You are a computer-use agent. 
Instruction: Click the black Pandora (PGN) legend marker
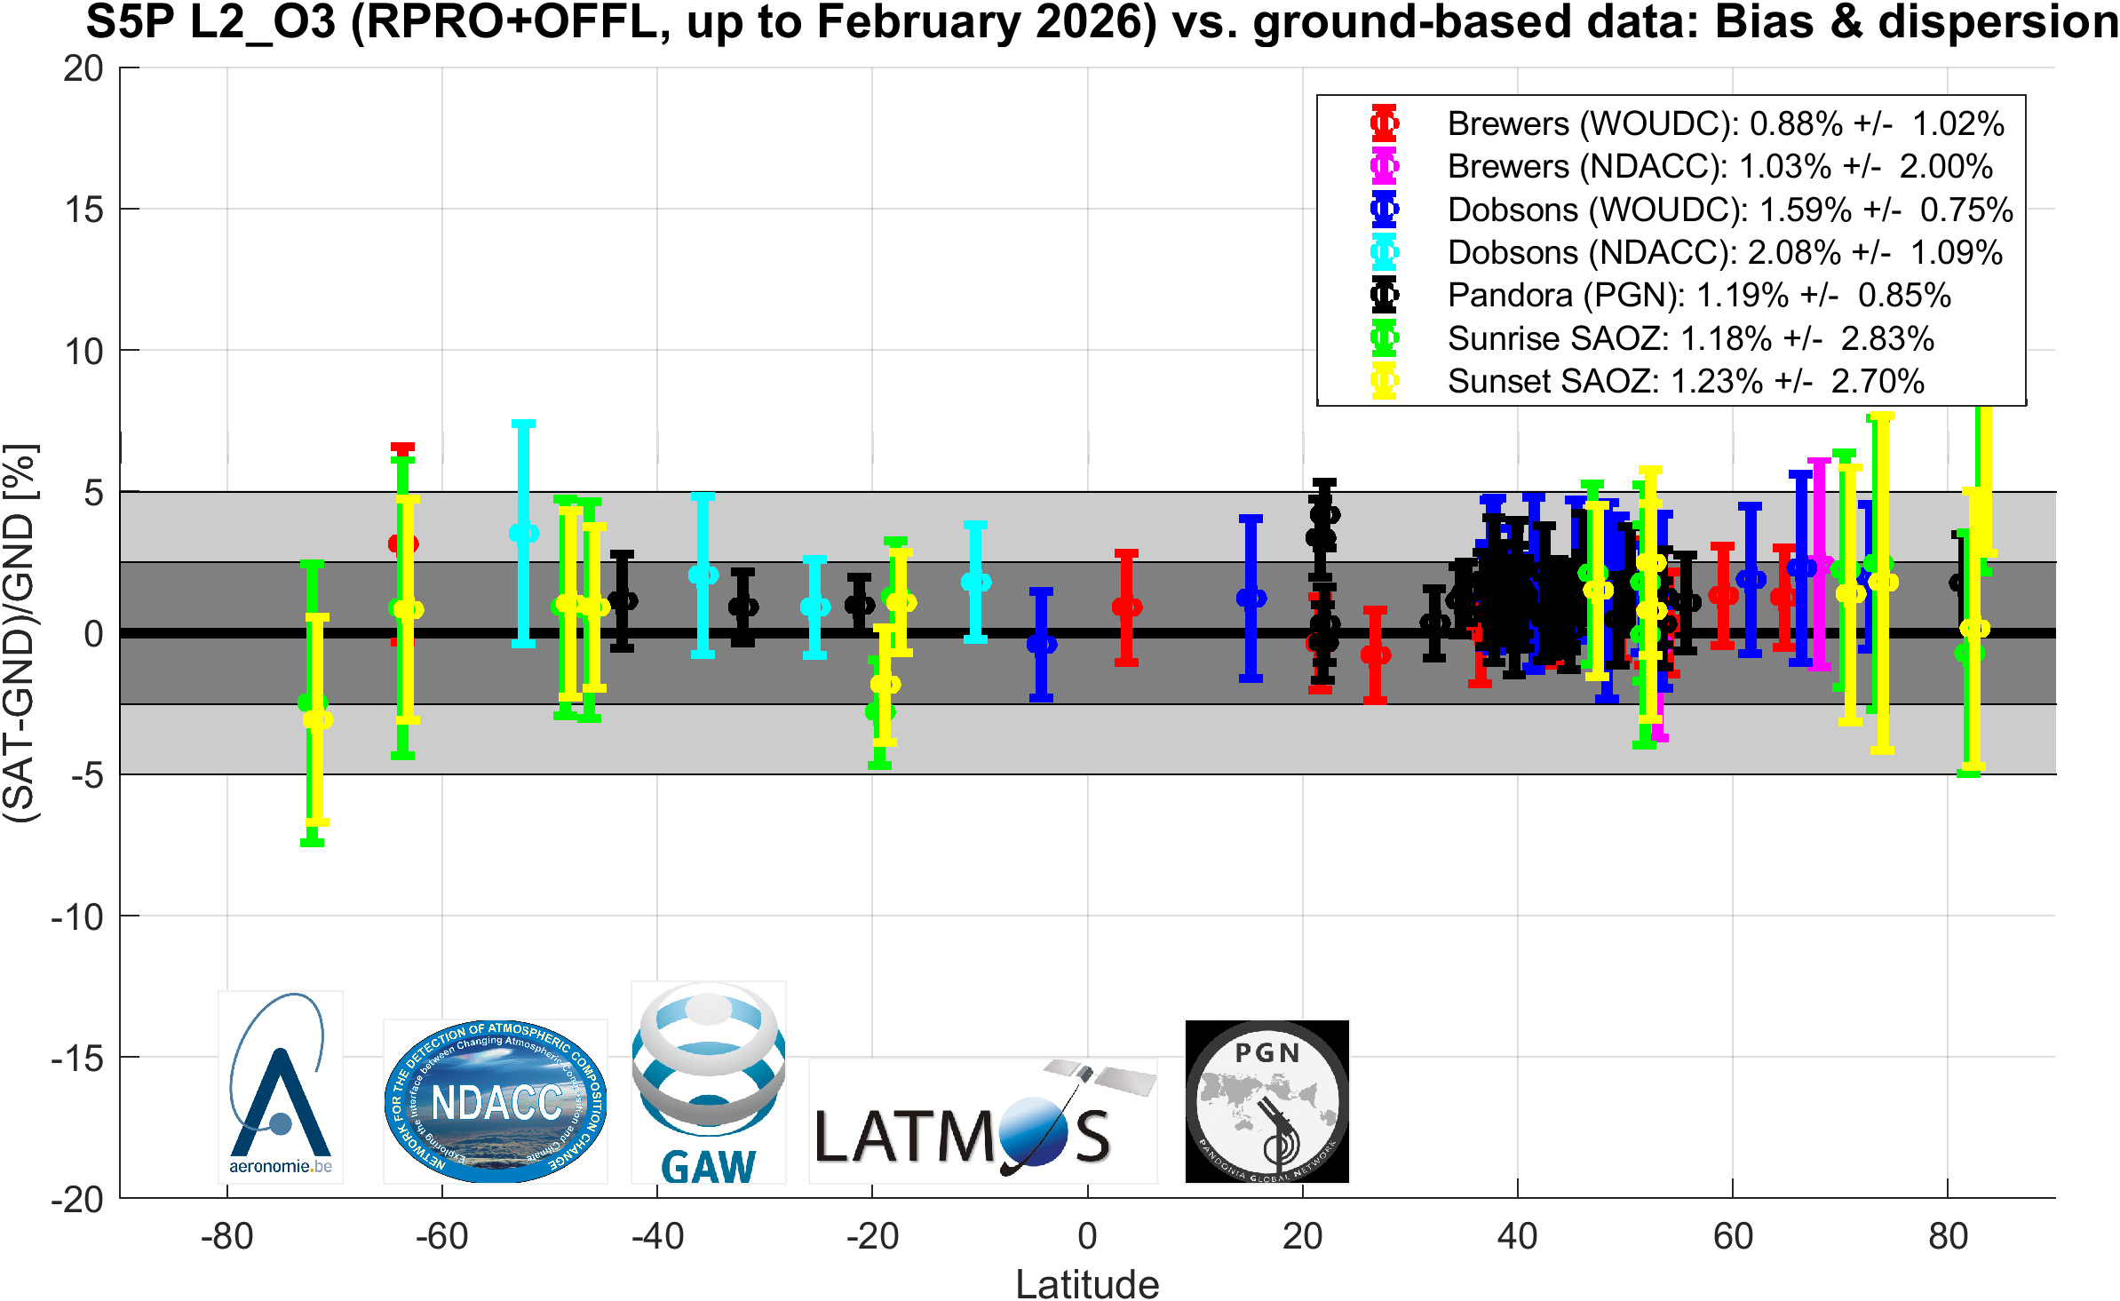pyautogui.click(x=1384, y=295)
